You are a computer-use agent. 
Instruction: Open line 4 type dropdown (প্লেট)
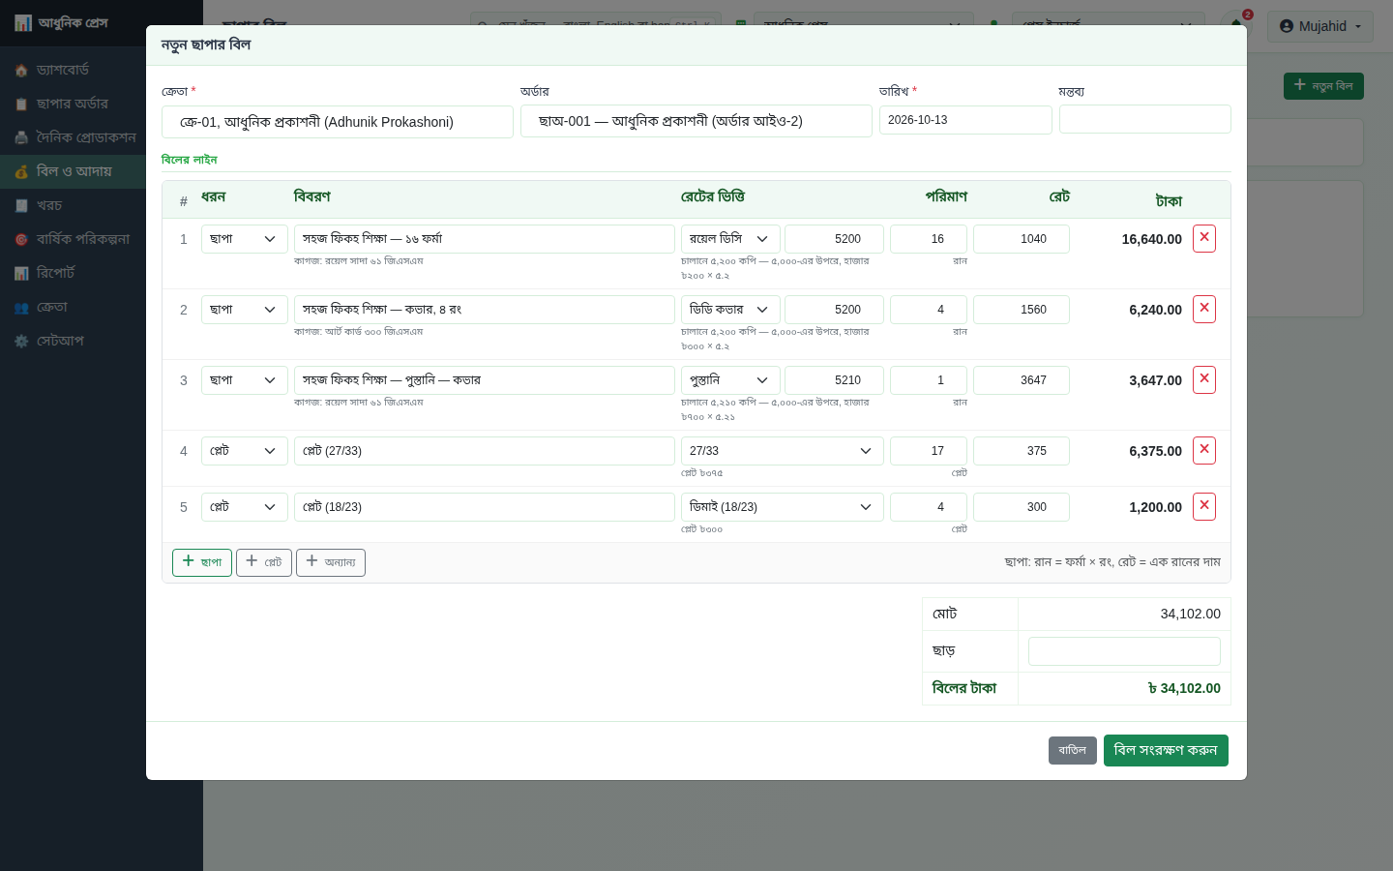point(245,451)
